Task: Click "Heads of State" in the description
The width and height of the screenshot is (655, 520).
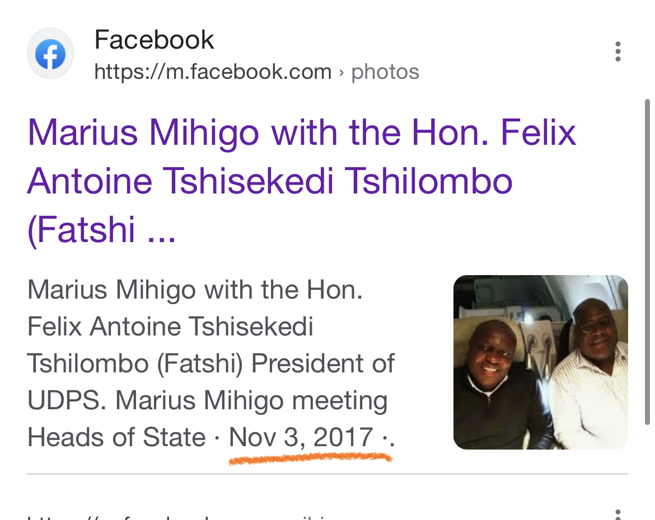Action: point(116,437)
